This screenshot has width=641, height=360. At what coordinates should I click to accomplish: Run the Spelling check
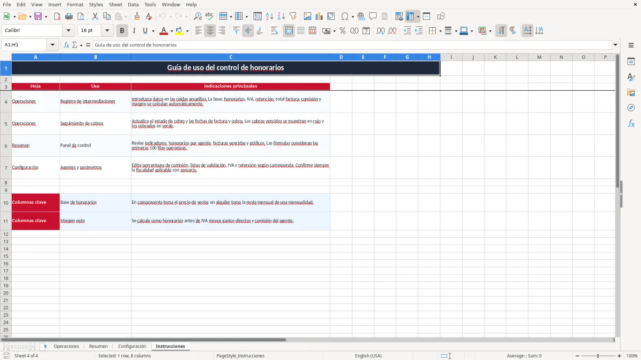[x=209, y=17]
